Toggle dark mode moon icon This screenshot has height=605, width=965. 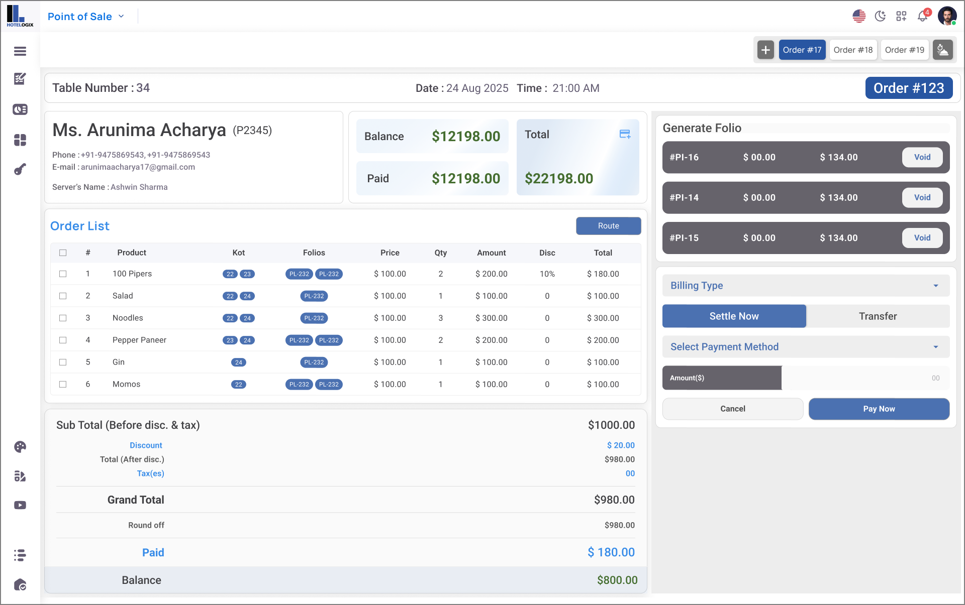tap(880, 16)
